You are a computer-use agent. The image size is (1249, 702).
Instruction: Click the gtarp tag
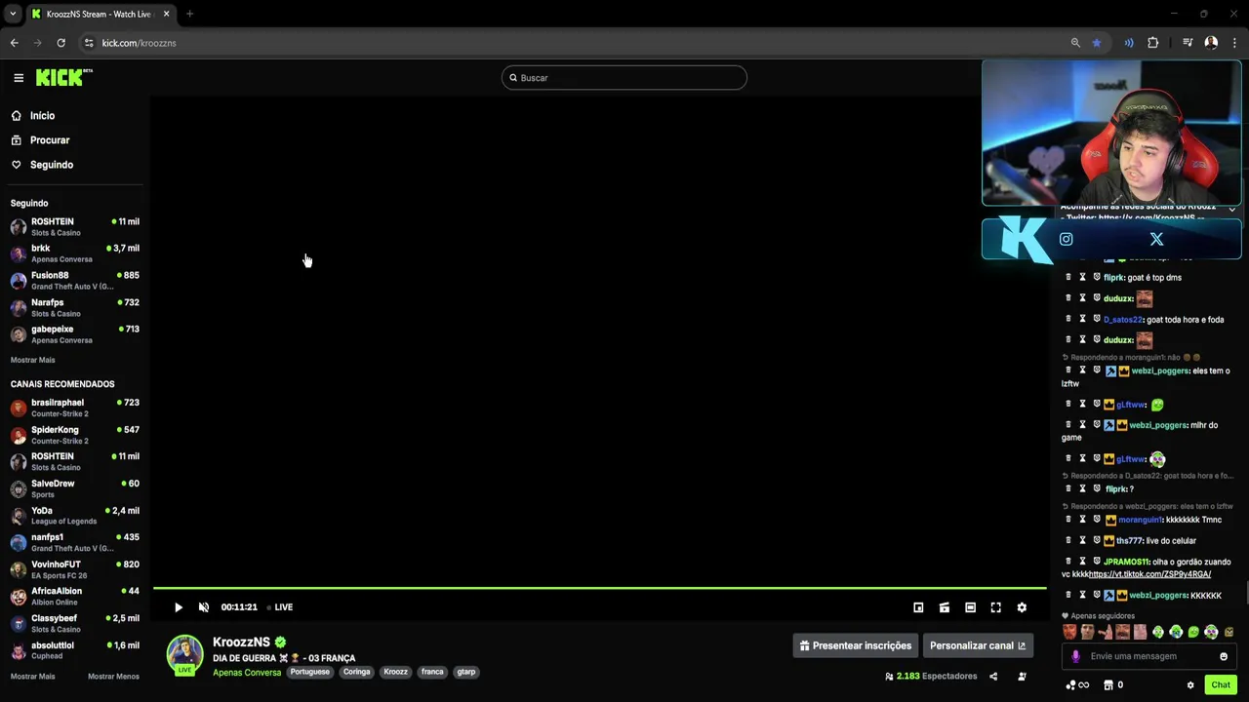466,672
